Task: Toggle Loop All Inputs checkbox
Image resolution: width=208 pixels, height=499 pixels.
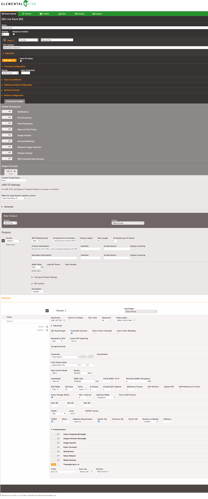Action: pos(21,61)
